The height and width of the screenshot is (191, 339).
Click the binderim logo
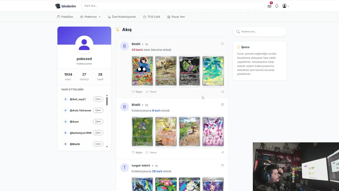(x=65, y=6)
